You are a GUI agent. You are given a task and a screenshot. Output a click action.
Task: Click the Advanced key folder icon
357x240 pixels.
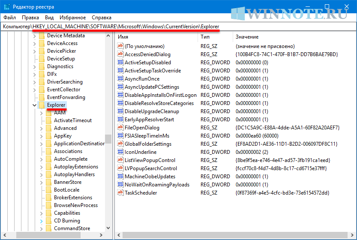coord(48,128)
